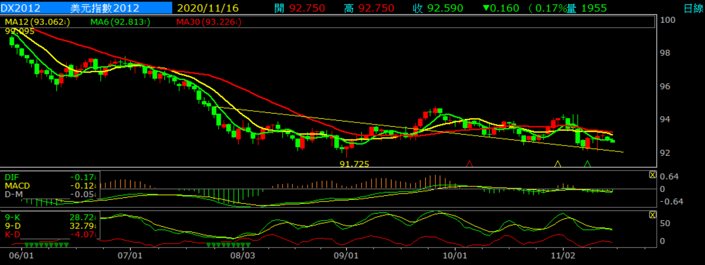Select the DIF indicator label
705x265 pixels.
click(x=12, y=177)
